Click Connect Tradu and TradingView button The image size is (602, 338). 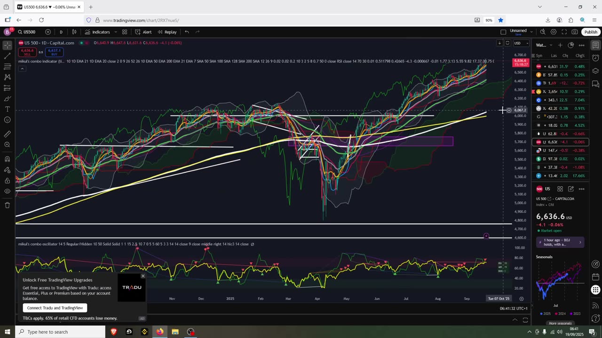[55, 308]
